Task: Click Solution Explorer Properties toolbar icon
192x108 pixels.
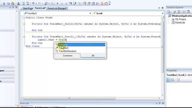Action: click(x=169, y=12)
